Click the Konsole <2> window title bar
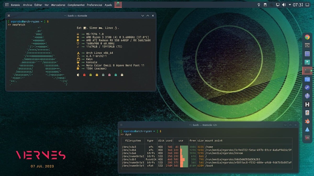 click(208, 125)
